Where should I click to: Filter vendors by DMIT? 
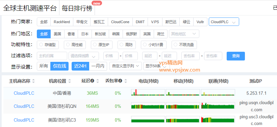[x=140, y=22]
